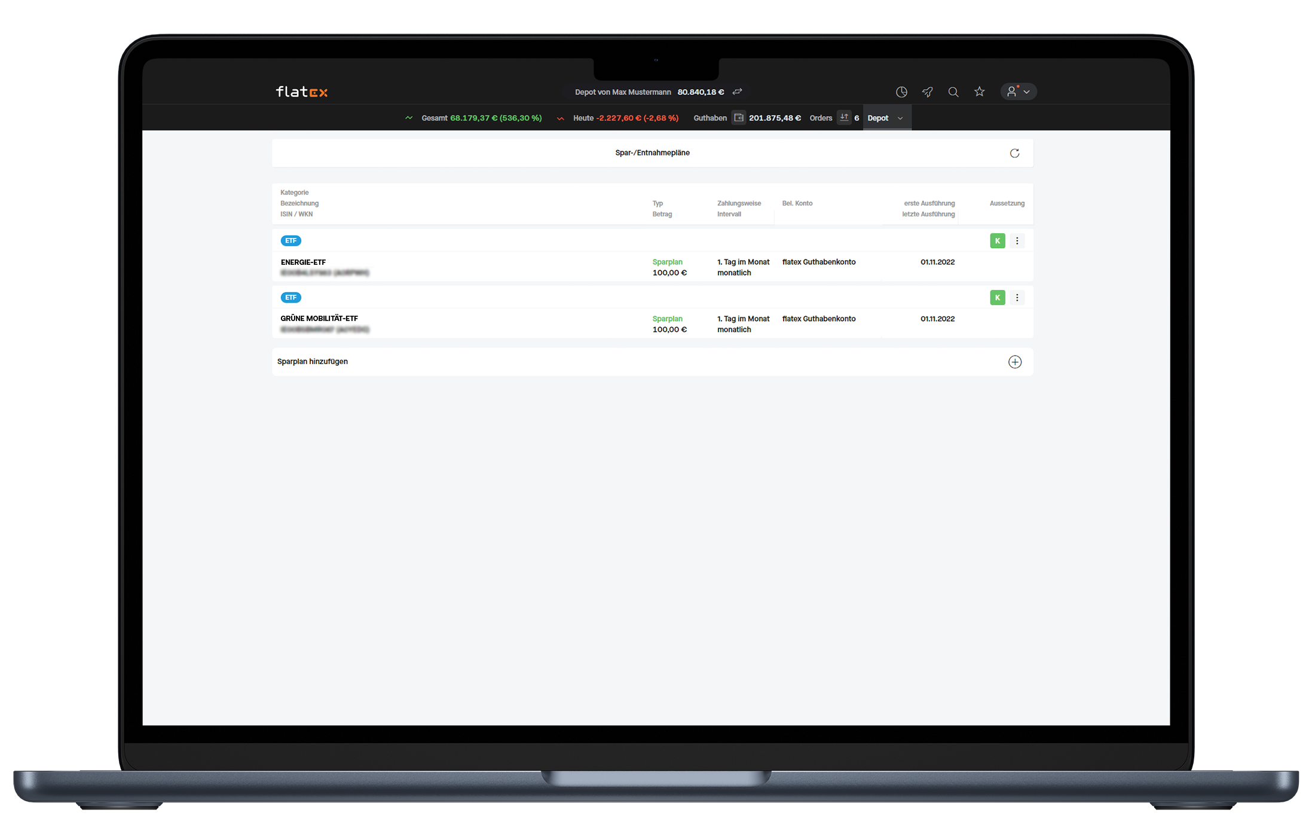
Task: Click the blurred ISIN below GRÜNE MOBILITÄT-ETF
Action: [x=325, y=329]
